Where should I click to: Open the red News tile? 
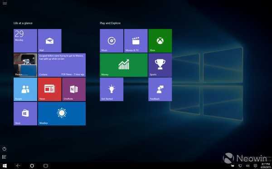point(49,89)
